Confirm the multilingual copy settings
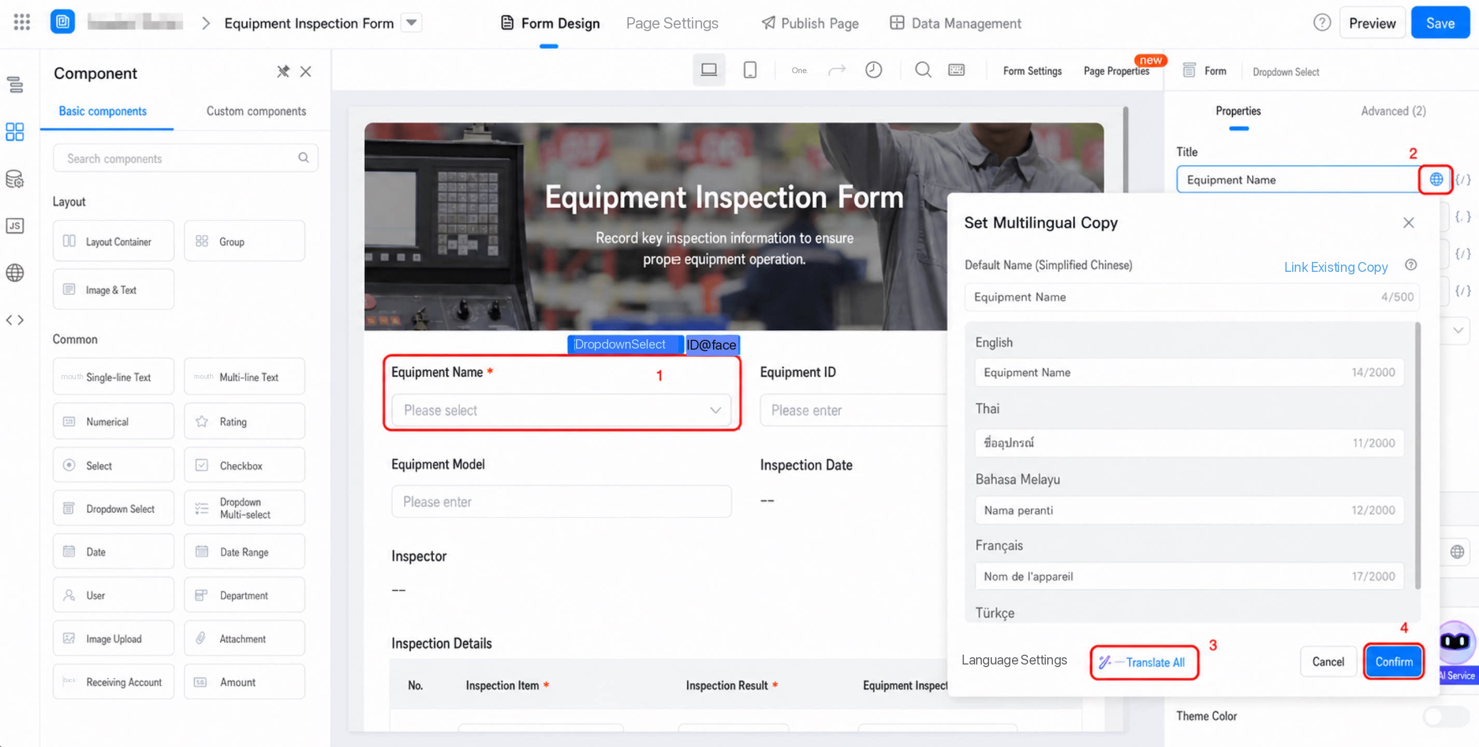Image resolution: width=1479 pixels, height=747 pixels. [1393, 661]
